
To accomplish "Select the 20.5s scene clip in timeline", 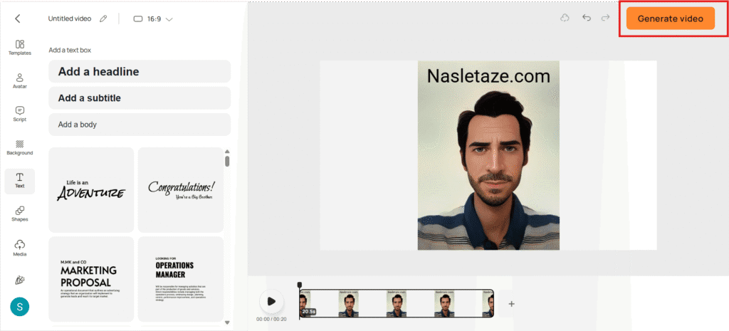I will click(x=397, y=304).
